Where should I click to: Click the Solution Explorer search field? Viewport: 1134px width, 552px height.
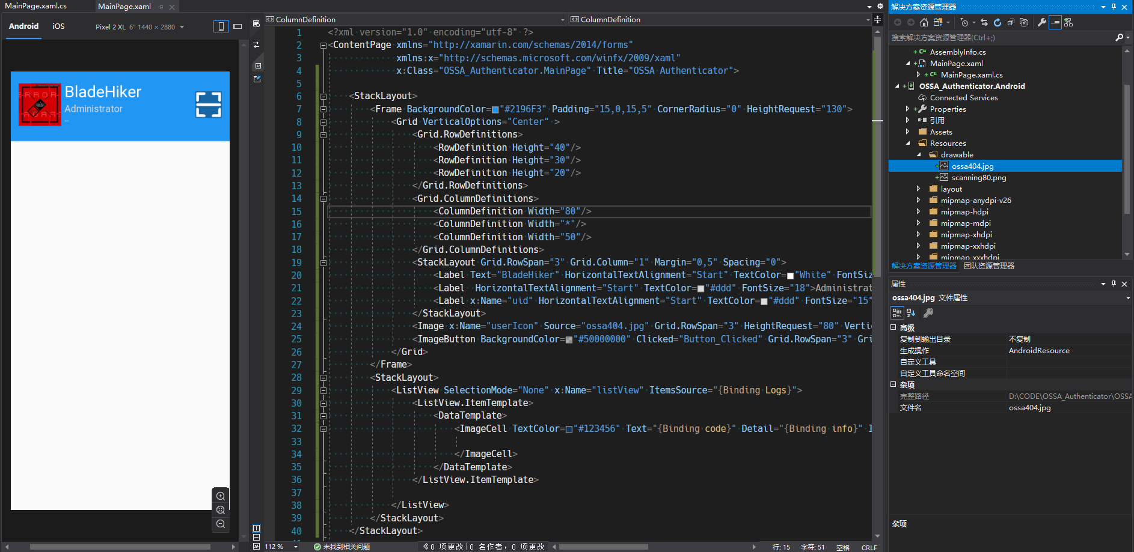pos(1001,37)
